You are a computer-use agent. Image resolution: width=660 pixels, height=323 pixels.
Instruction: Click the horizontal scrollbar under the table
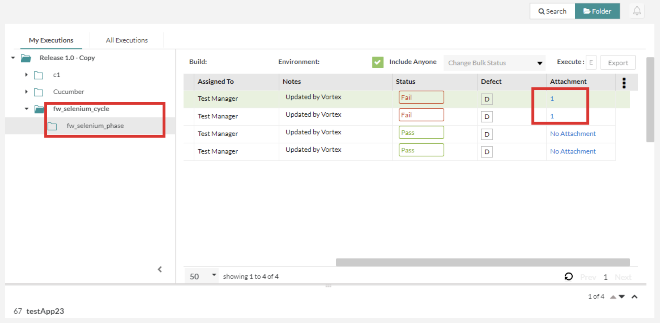[x=482, y=262]
